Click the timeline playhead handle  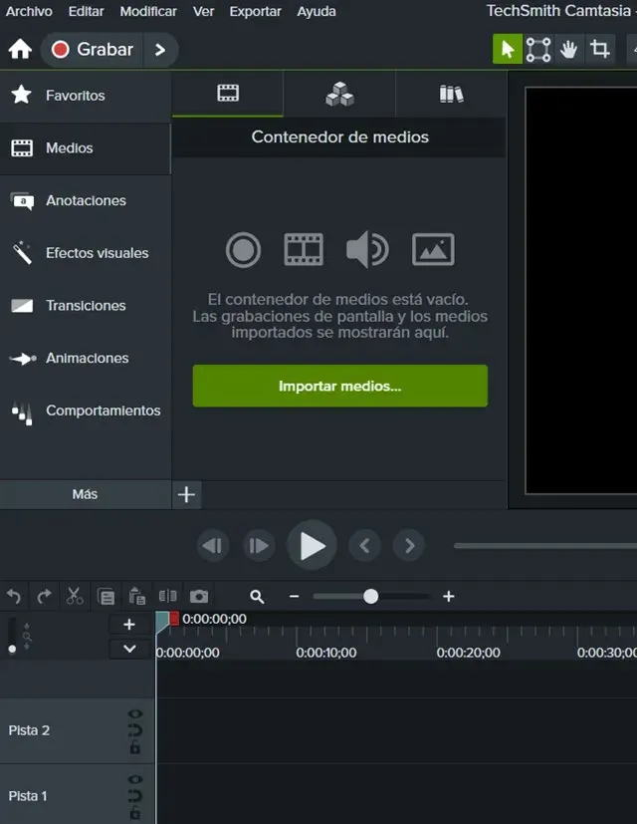(x=162, y=622)
